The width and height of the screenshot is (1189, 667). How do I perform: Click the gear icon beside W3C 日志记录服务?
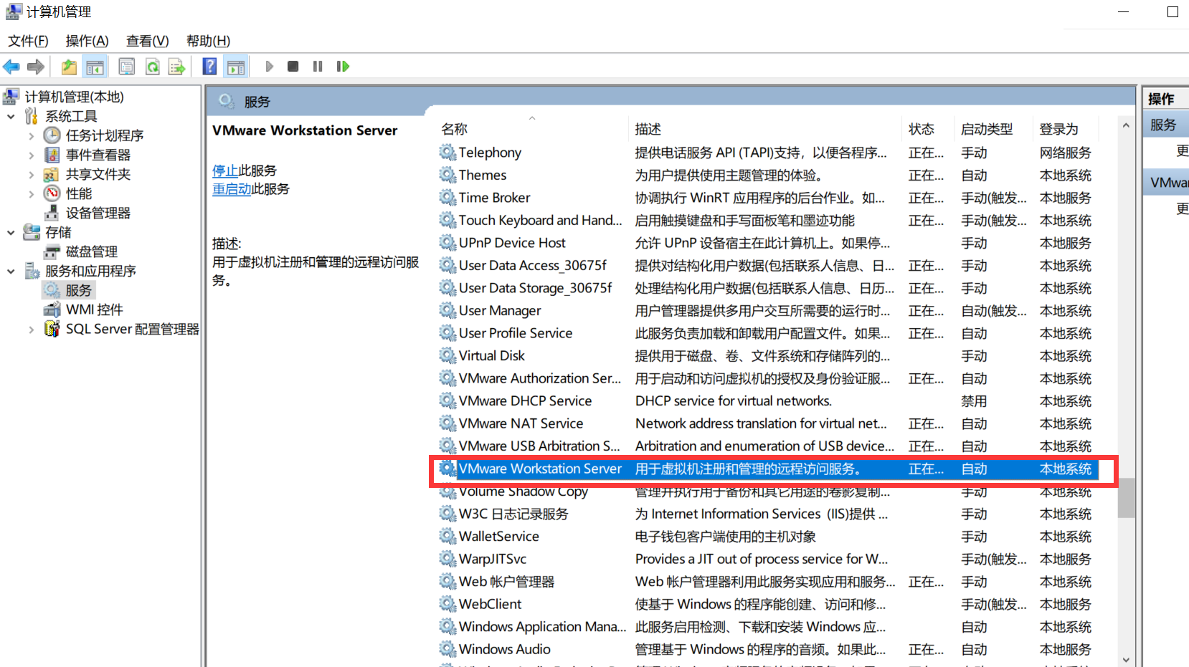(x=447, y=514)
